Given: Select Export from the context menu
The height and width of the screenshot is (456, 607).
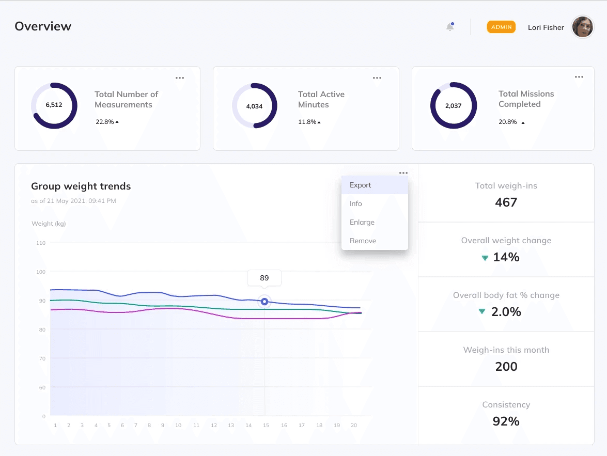Looking at the screenshot, I should pos(360,185).
